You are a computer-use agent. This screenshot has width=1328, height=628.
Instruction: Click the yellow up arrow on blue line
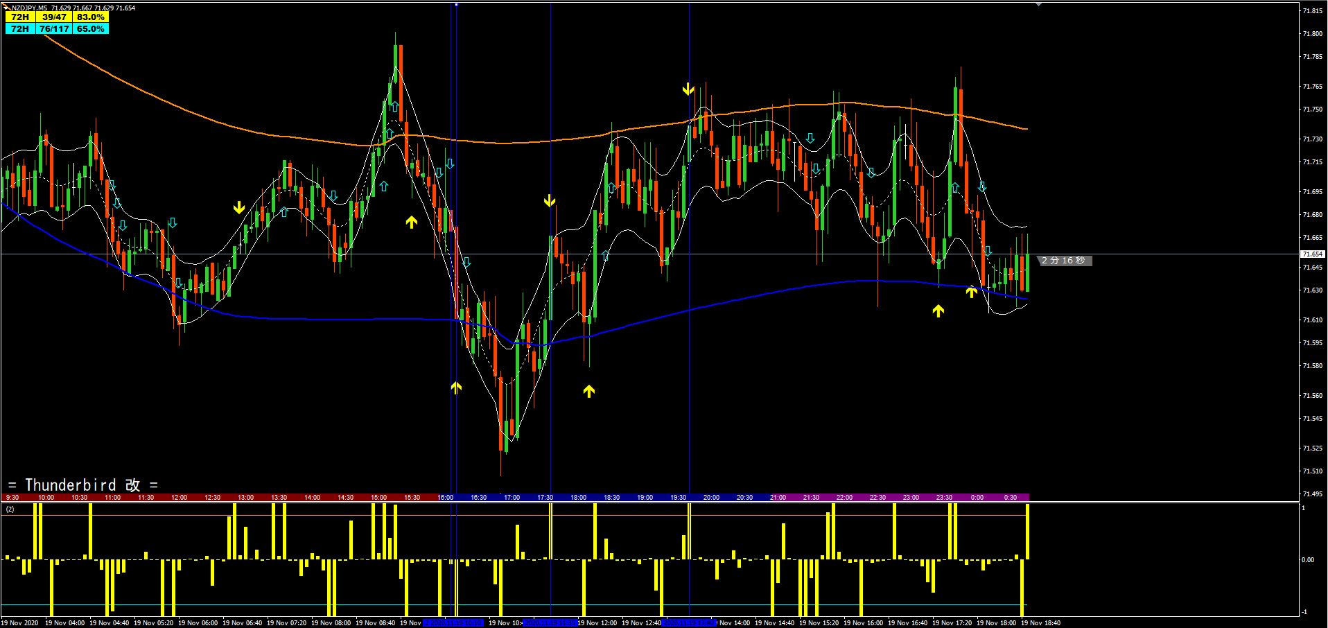coord(972,292)
